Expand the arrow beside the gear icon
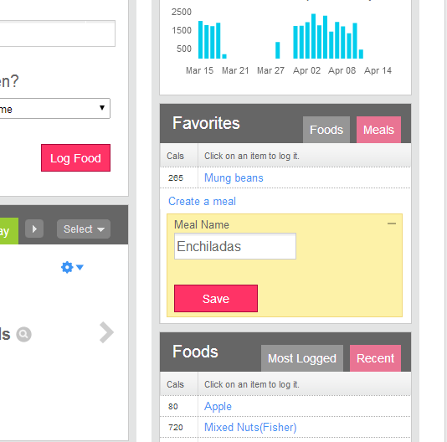This screenshot has width=447, height=442. [80, 268]
